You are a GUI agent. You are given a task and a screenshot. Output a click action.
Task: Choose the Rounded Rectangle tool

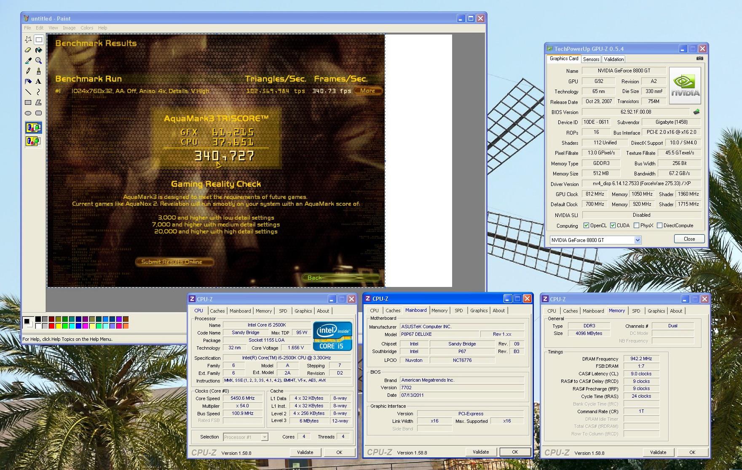(39, 113)
